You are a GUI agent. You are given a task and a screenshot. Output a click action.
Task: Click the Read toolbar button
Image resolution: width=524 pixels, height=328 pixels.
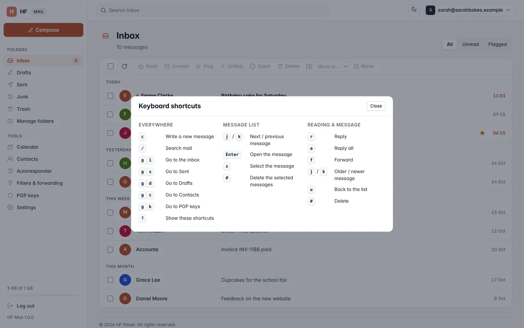click(148, 66)
